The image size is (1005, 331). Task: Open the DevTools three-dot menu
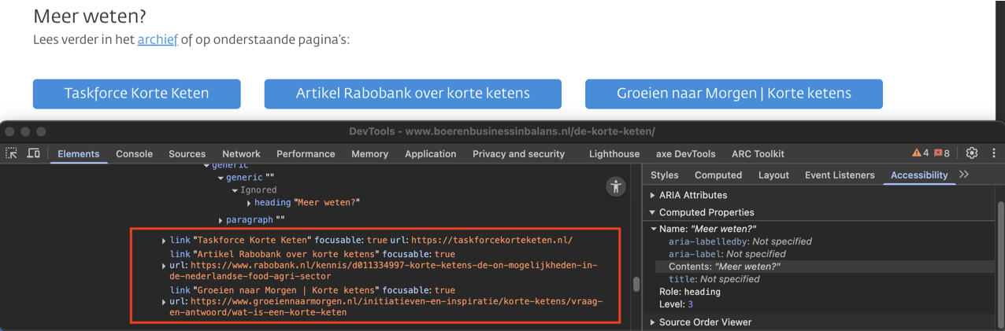pos(994,153)
